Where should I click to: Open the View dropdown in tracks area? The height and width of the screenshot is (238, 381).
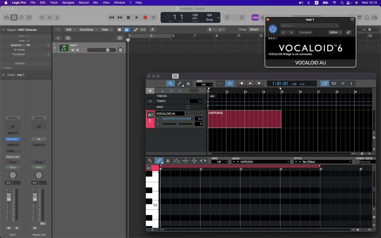coord(107,30)
